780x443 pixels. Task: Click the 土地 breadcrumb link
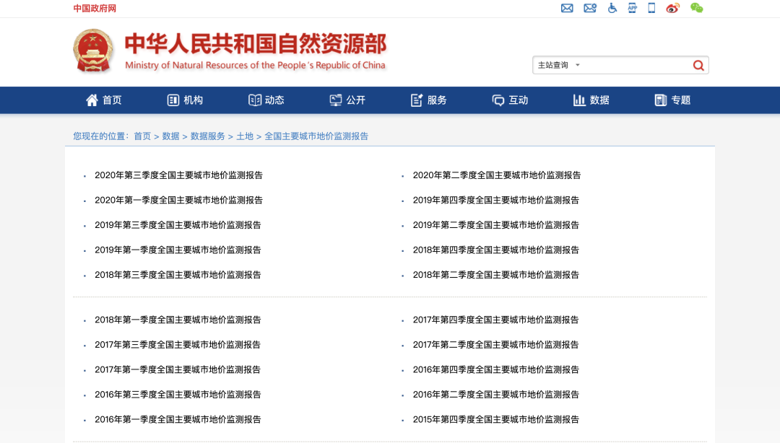point(246,136)
